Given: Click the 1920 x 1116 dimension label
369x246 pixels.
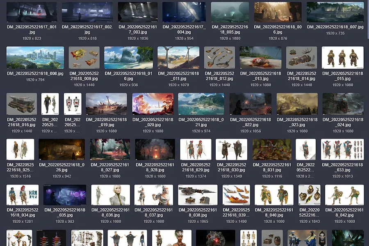Looking at the screenshot, I should tap(272, 176).
